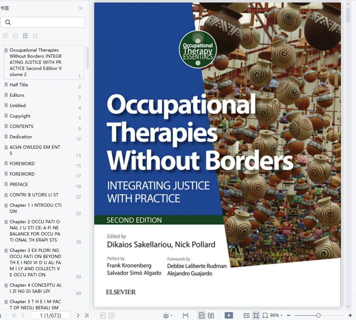Click the bookmark panel scrollbar
Viewport: 356px width, 320px height.
tap(87, 57)
